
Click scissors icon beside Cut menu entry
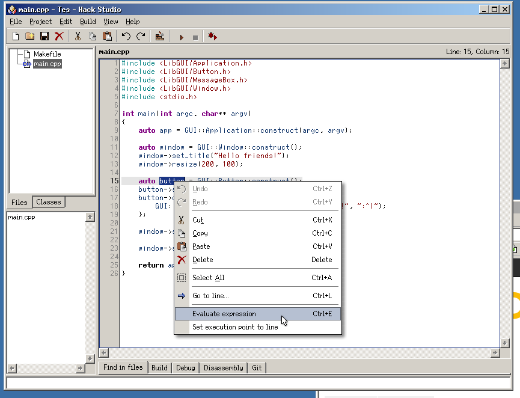coord(182,220)
